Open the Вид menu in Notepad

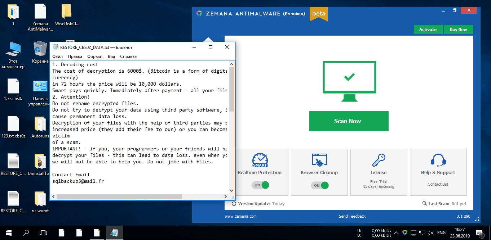pos(111,56)
